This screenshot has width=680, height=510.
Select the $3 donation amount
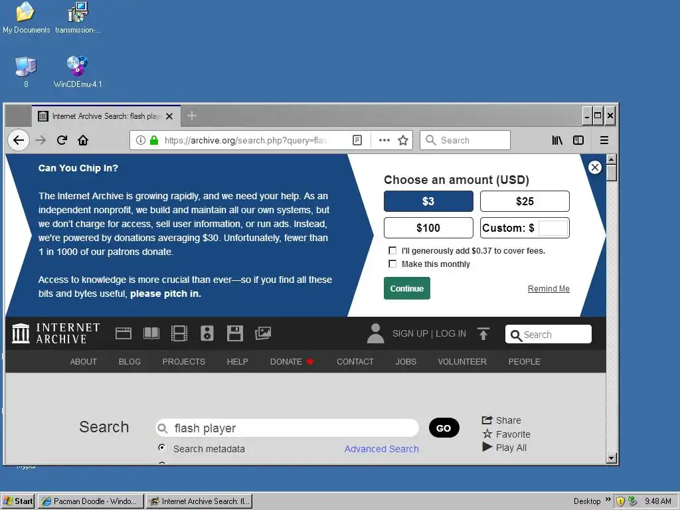click(x=428, y=201)
